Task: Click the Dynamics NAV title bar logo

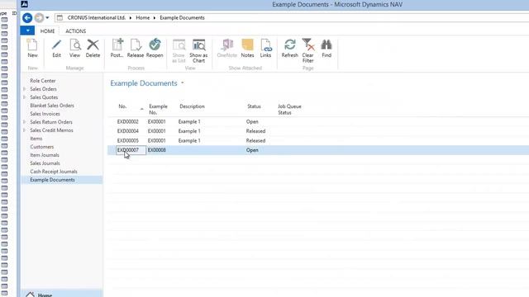Action: click(x=24, y=4)
